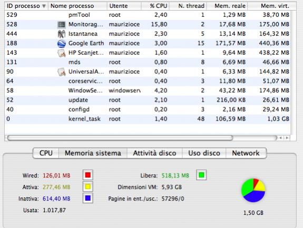Switch to Network tab
303x228 pixels.
[x=246, y=153]
